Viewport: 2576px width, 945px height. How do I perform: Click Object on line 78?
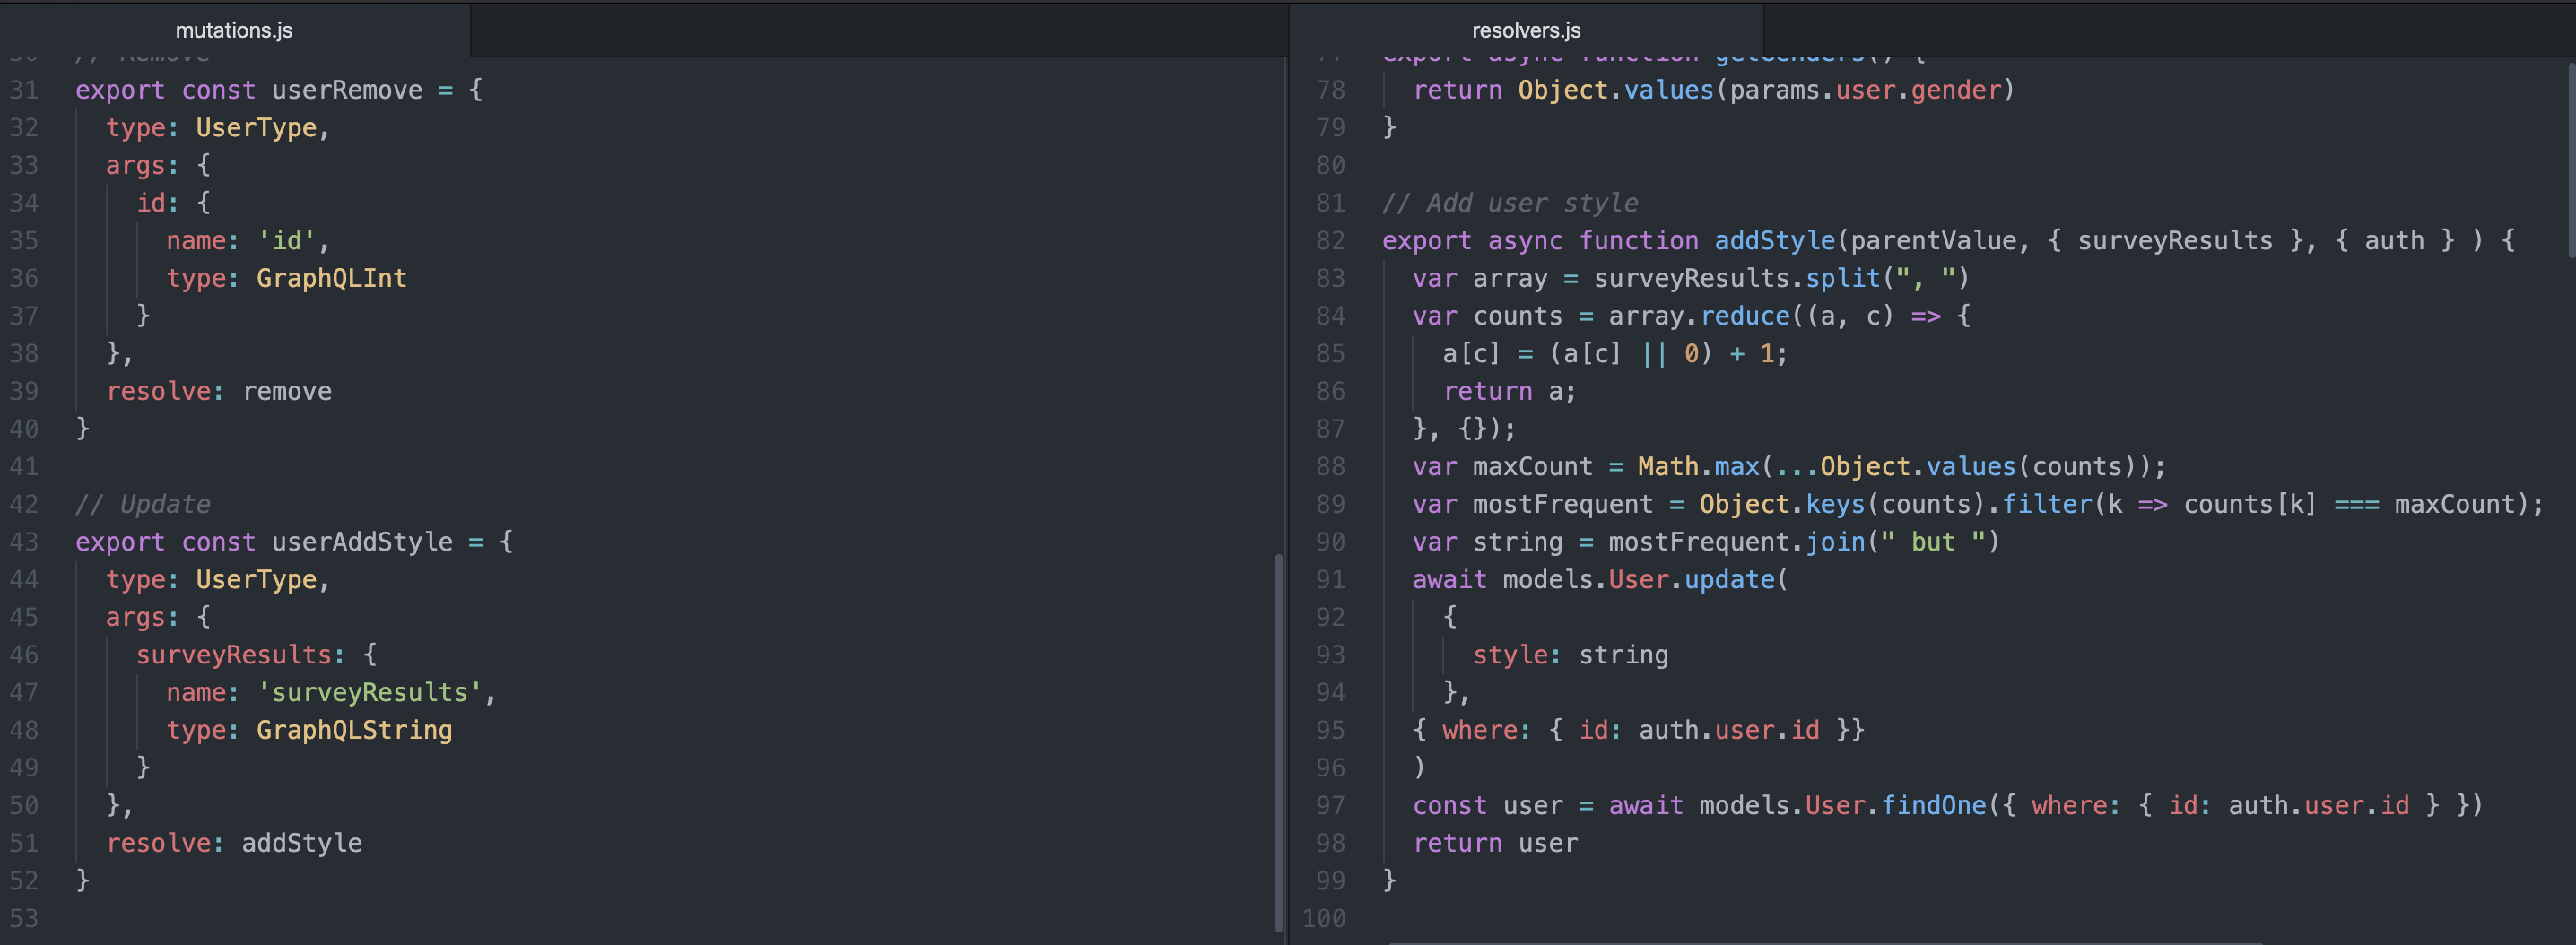tap(1563, 90)
